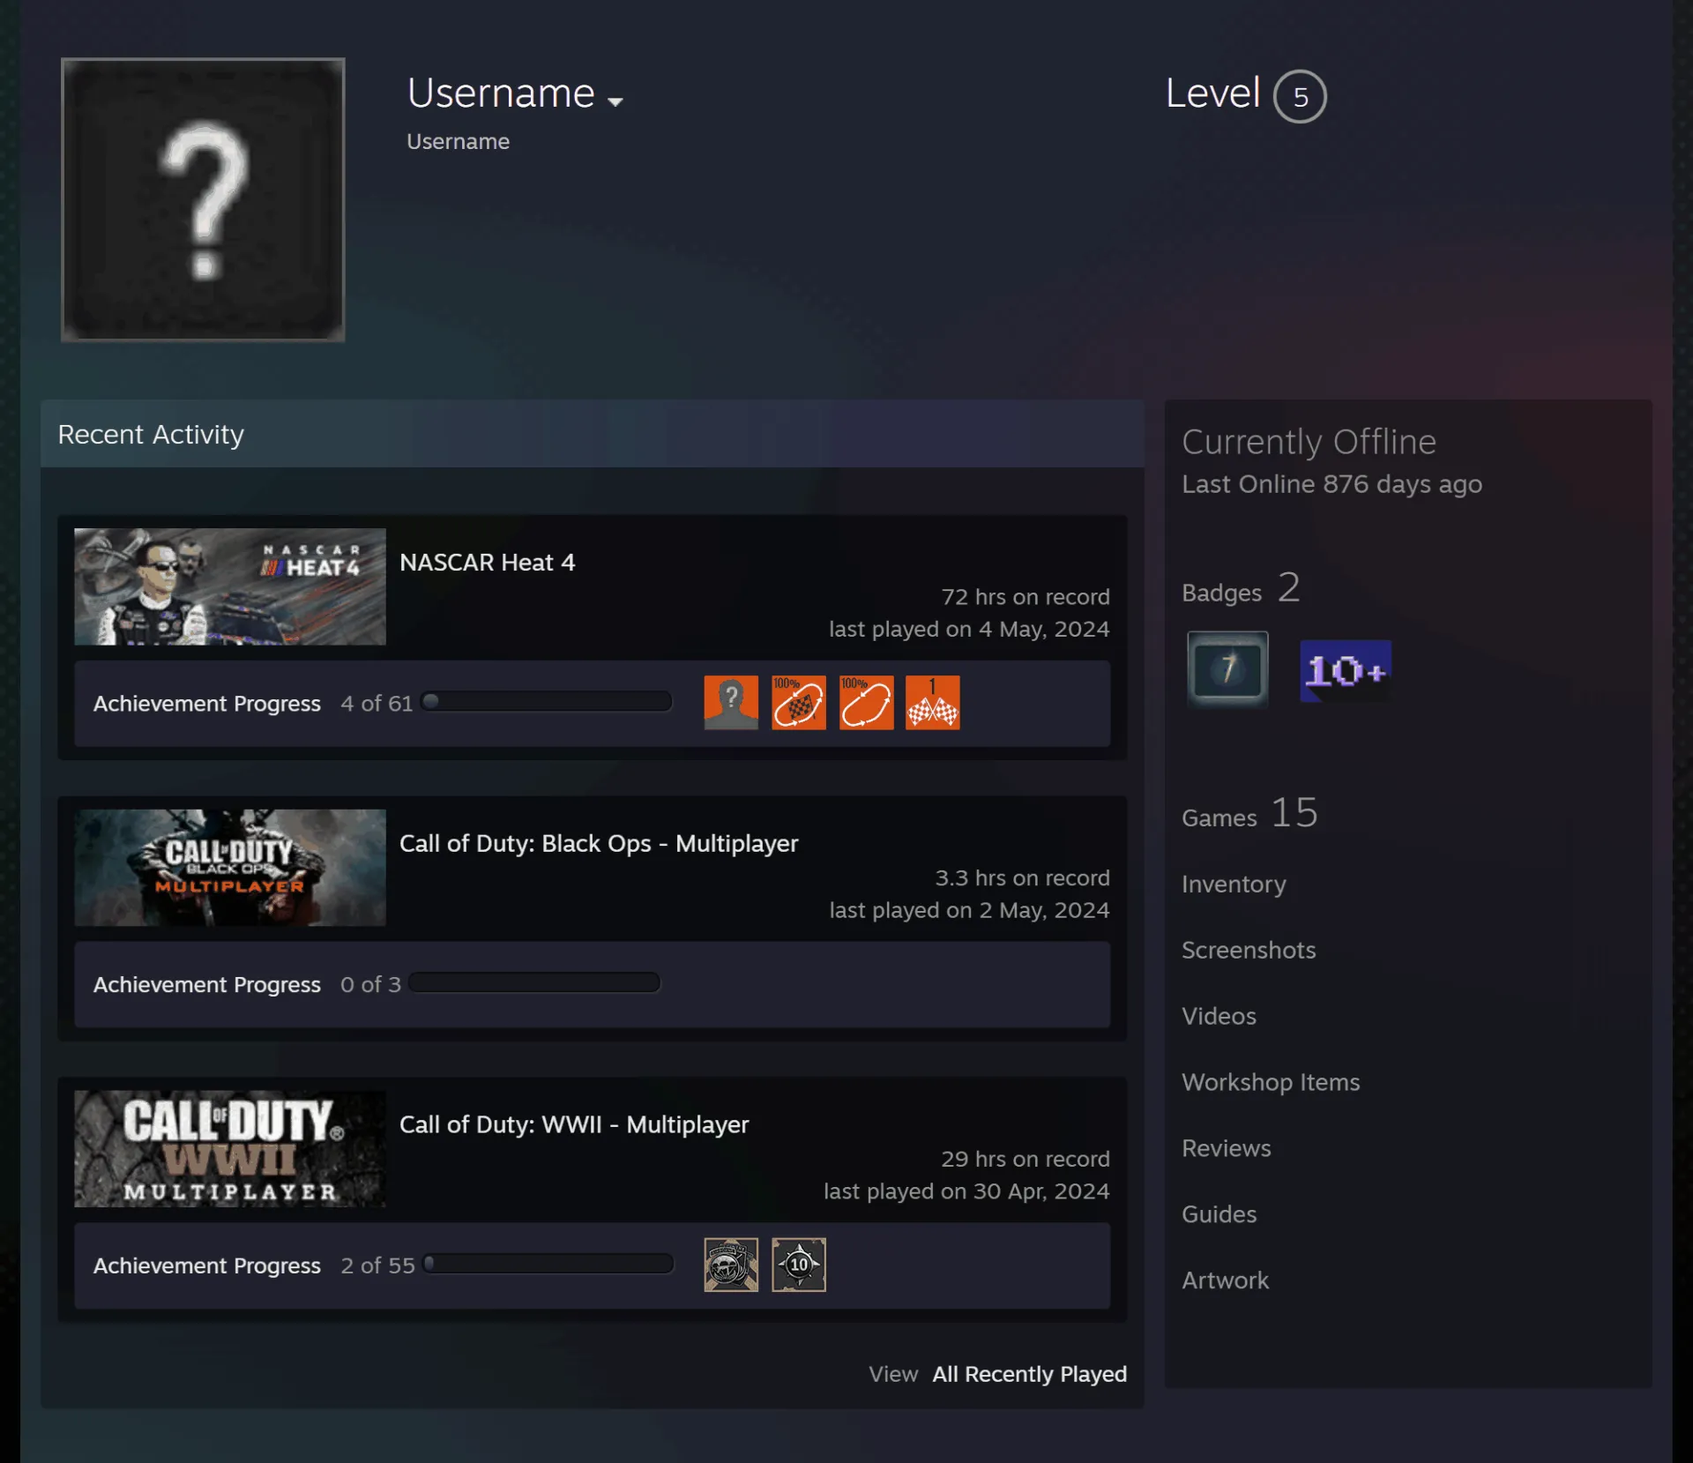
Task: Click the 10+ games badge icon
Action: (x=1346, y=671)
